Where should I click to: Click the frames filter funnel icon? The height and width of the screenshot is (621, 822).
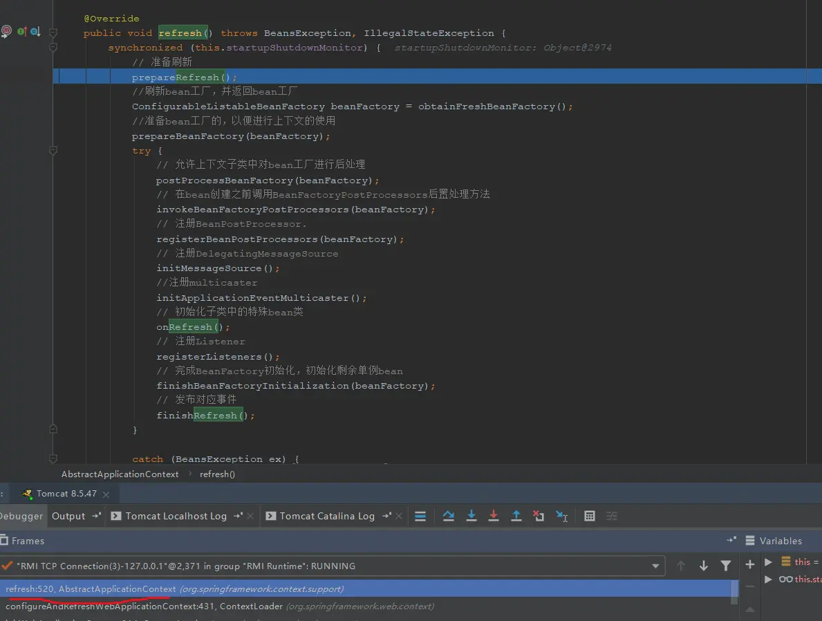725,566
